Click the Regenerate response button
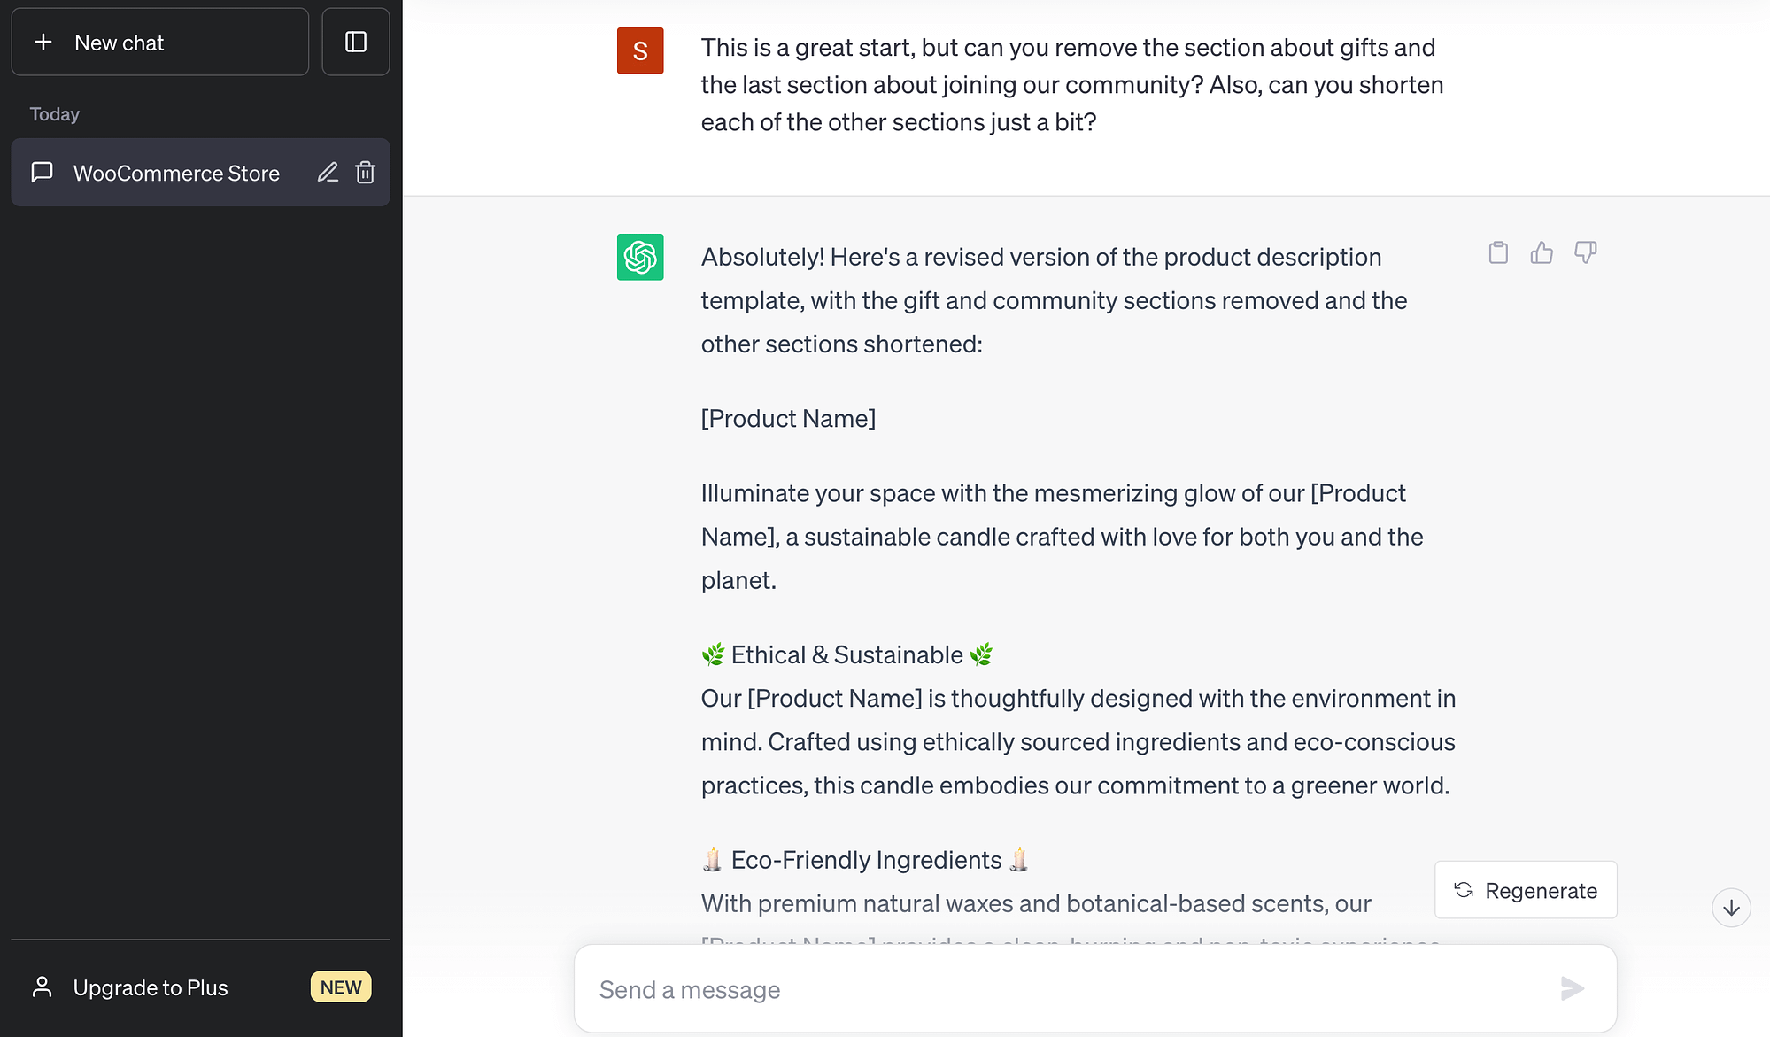1770x1037 pixels. [x=1527, y=890]
